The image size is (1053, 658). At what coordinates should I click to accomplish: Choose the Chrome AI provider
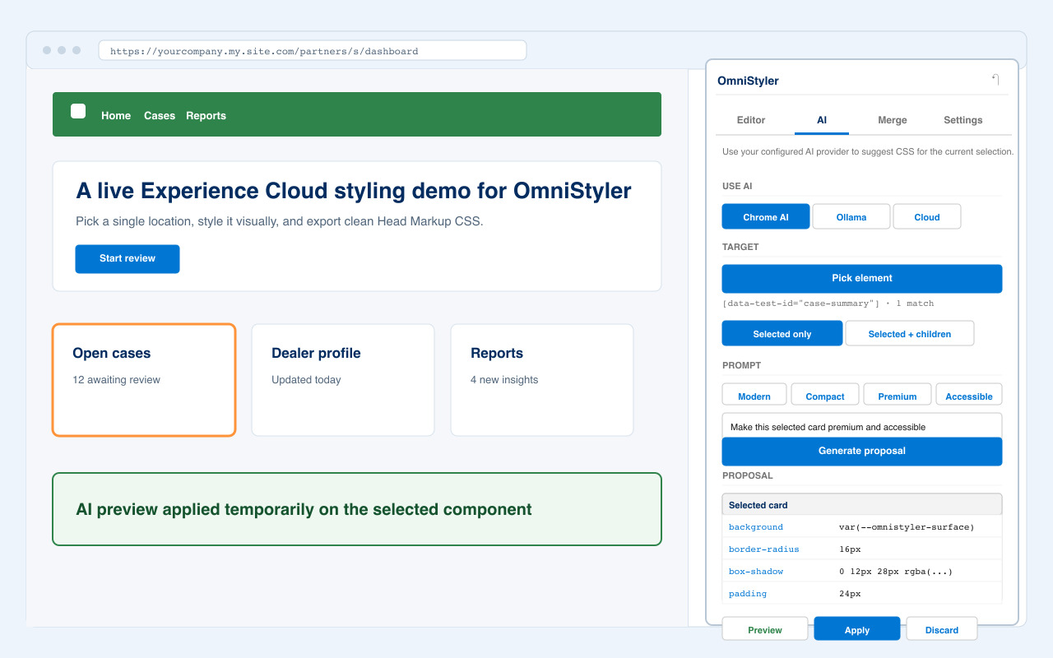pyautogui.click(x=766, y=217)
